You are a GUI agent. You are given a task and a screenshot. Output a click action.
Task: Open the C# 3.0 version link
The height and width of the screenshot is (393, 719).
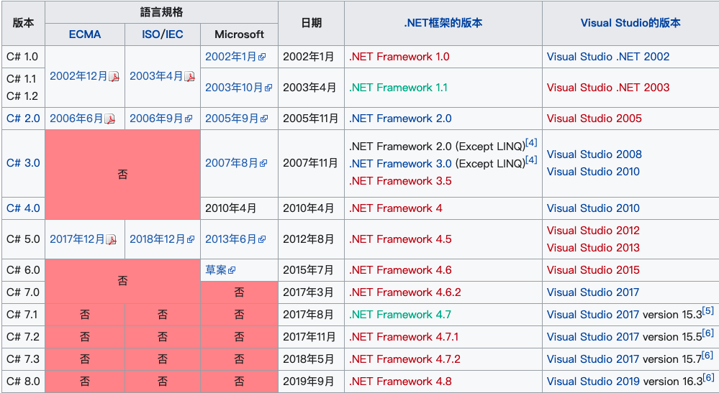click(x=23, y=163)
